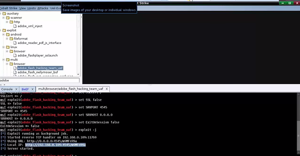Click 'Exploit running as background job.' line
Image resolution: width=300 pixels, height=156 pixels.
pyautogui.click(x=34, y=134)
